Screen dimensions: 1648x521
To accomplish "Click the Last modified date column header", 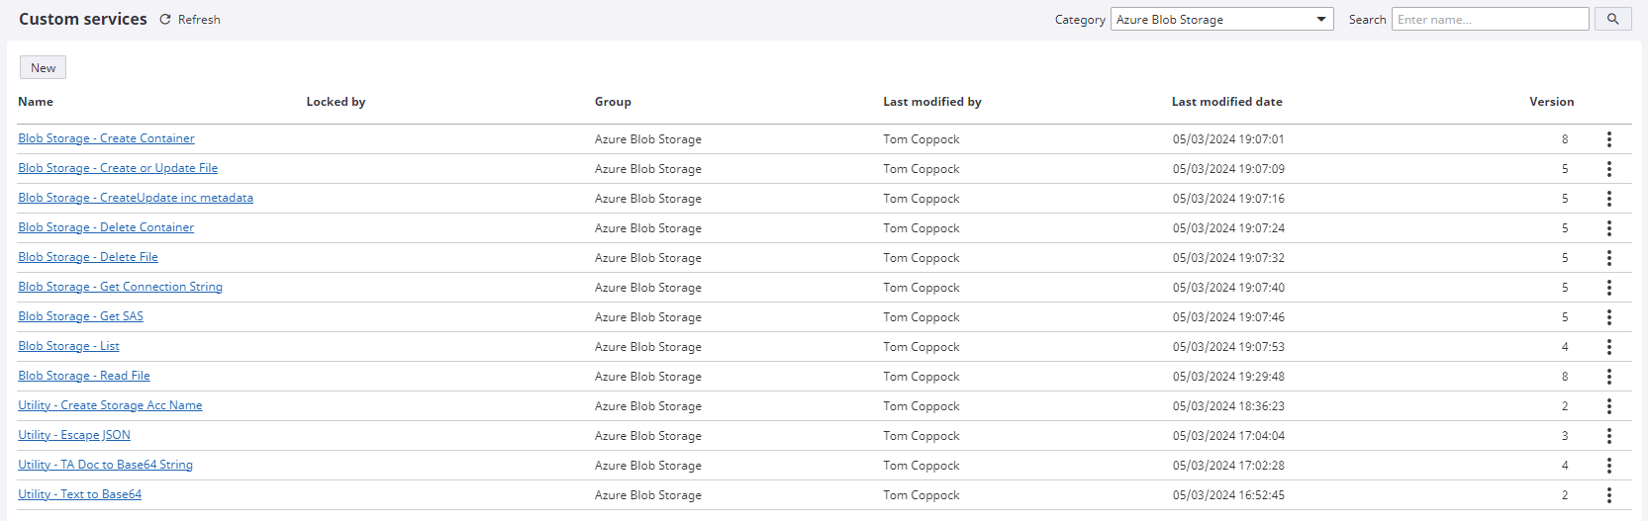I will pos(1226,102).
